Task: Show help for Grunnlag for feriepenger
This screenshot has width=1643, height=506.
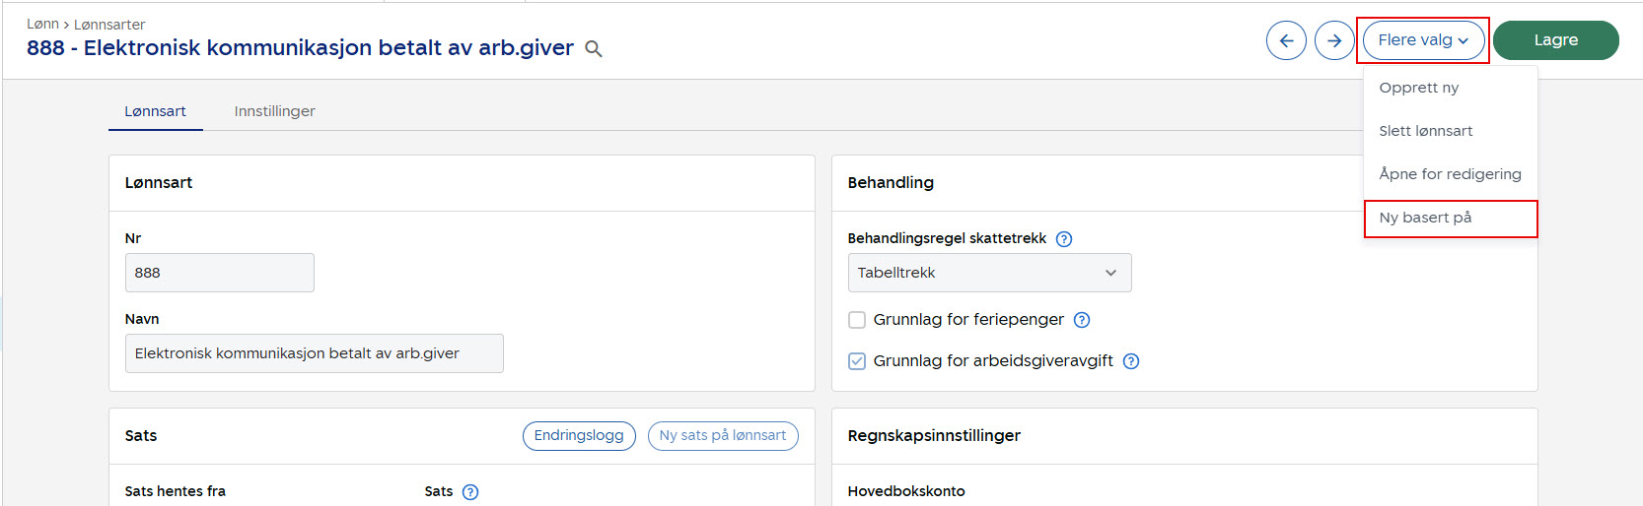Action: click(1082, 320)
